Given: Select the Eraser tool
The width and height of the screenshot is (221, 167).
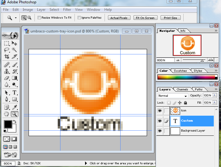Looking at the screenshot, I should pos(7,78).
